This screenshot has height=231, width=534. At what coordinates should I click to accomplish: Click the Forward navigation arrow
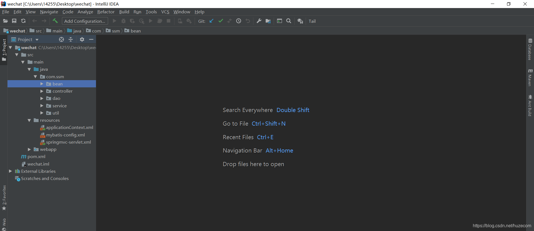click(44, 21)
